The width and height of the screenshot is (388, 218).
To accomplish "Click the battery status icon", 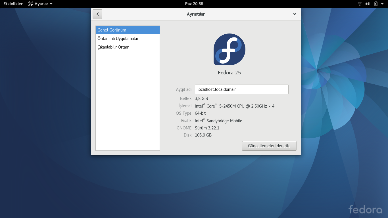I will (376, 4).
